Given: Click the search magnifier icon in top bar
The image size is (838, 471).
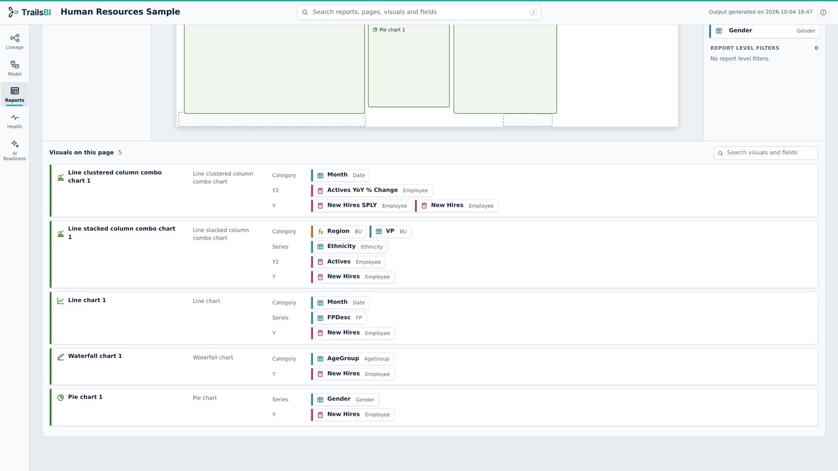Looking at the screenshot, I should coord(305,12).
